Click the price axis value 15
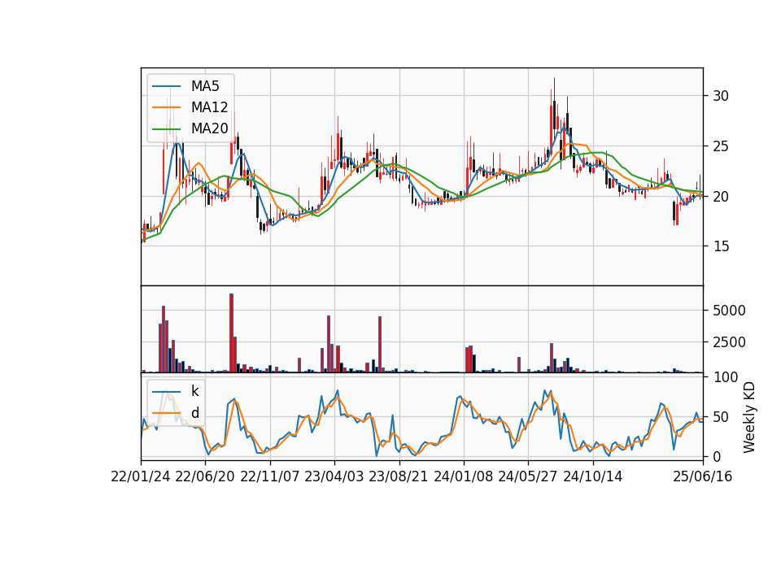The width and height of the screenshot is (781, 561). [720, 246]
